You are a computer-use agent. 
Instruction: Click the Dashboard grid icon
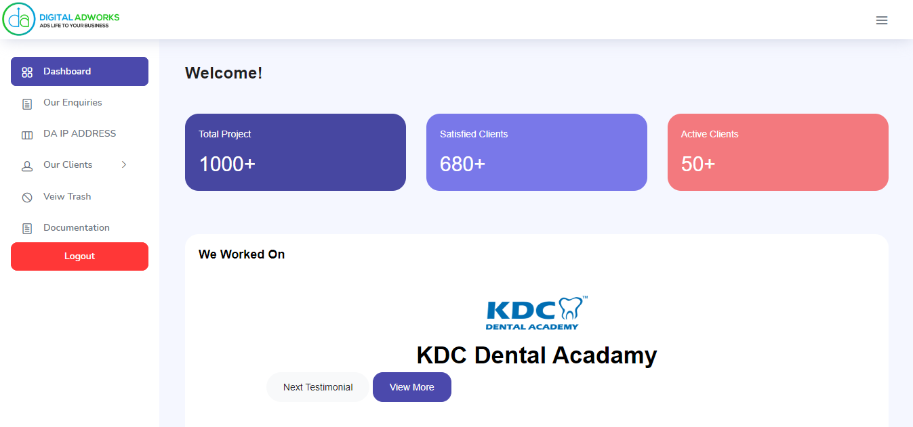(27, 72)
